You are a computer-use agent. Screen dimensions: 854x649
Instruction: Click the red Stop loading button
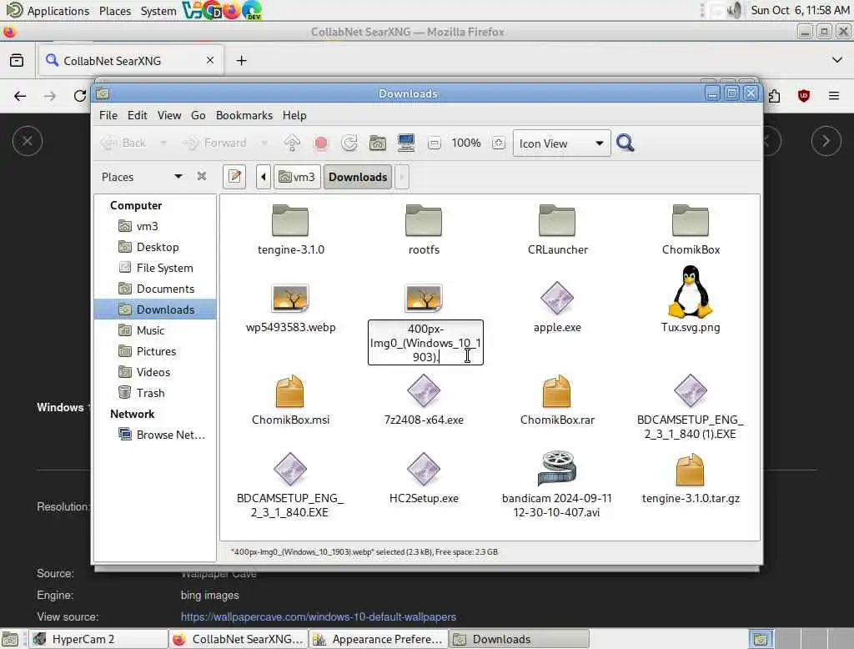(321, 143)
